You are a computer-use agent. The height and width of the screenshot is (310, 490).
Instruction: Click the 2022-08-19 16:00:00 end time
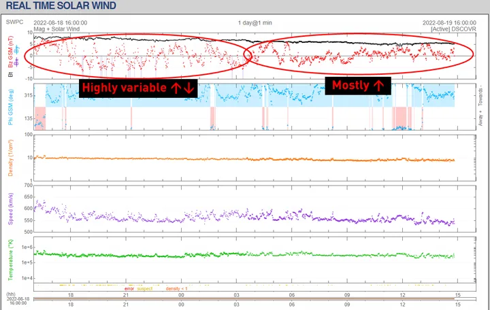tap(449, 23)
